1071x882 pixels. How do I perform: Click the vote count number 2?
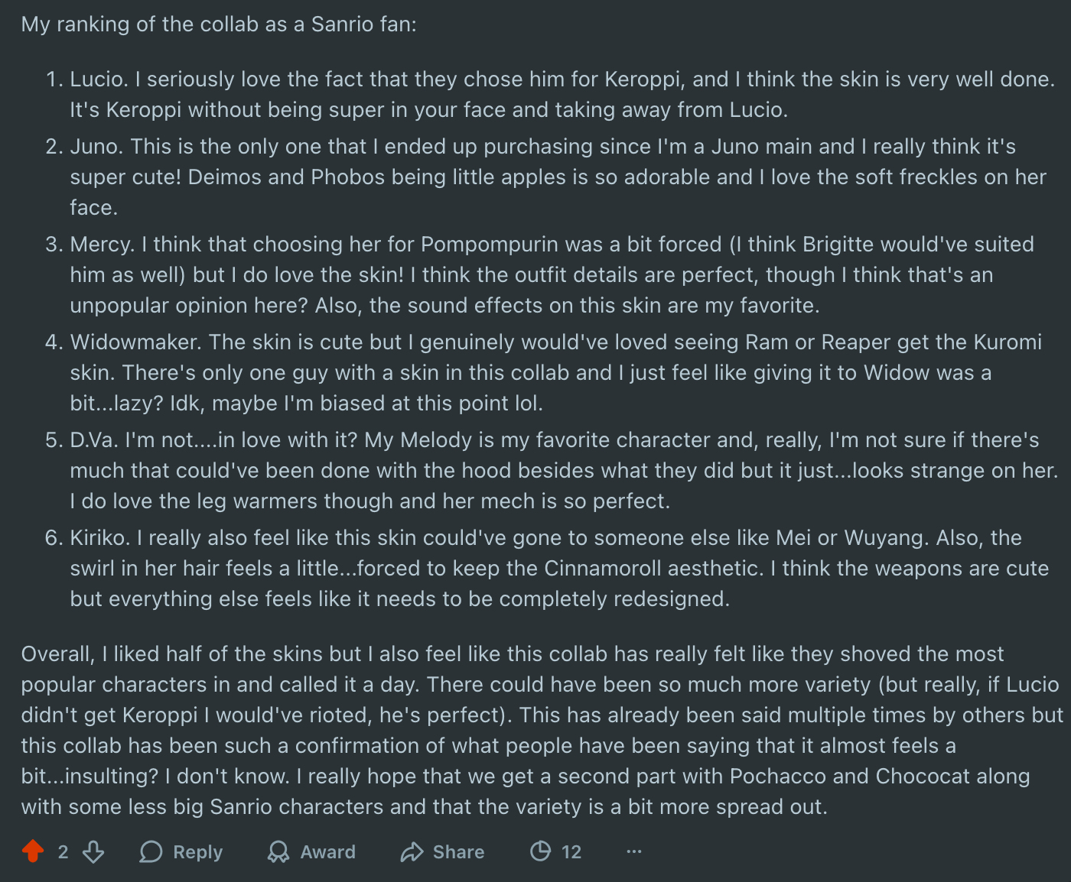coord(63,851)
